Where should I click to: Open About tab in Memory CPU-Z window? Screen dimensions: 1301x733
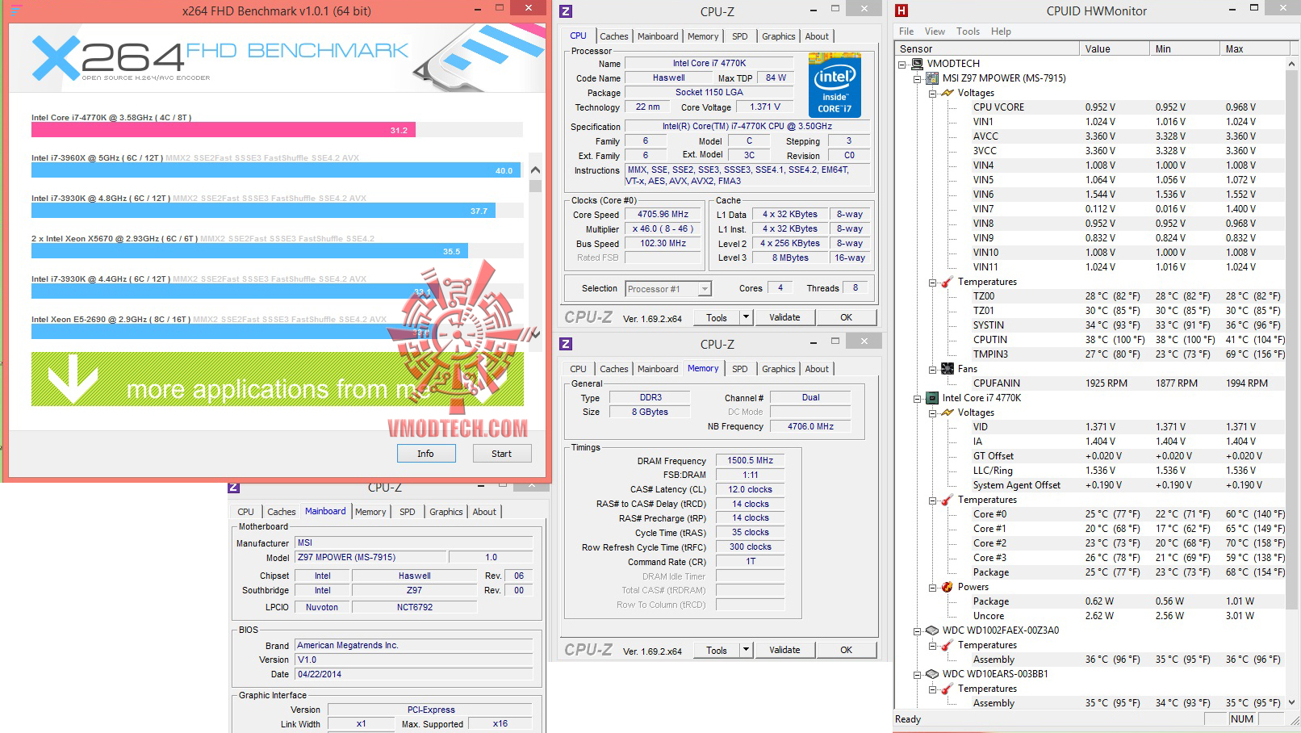(817, 369)
